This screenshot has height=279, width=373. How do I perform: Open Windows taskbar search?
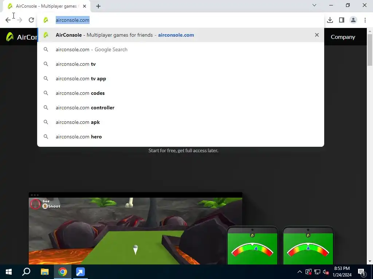[26, 272]
